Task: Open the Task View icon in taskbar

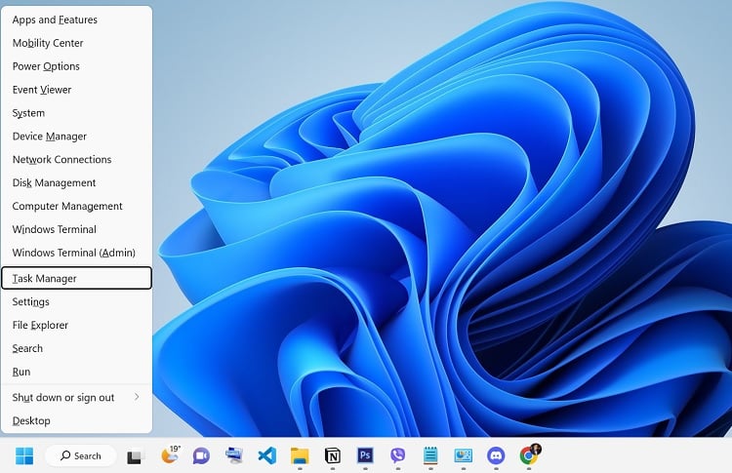Action: coord(136,455)
